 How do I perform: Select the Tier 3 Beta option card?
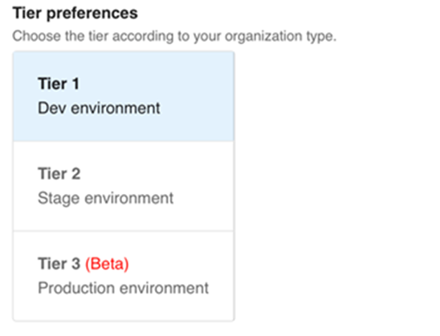124,276
